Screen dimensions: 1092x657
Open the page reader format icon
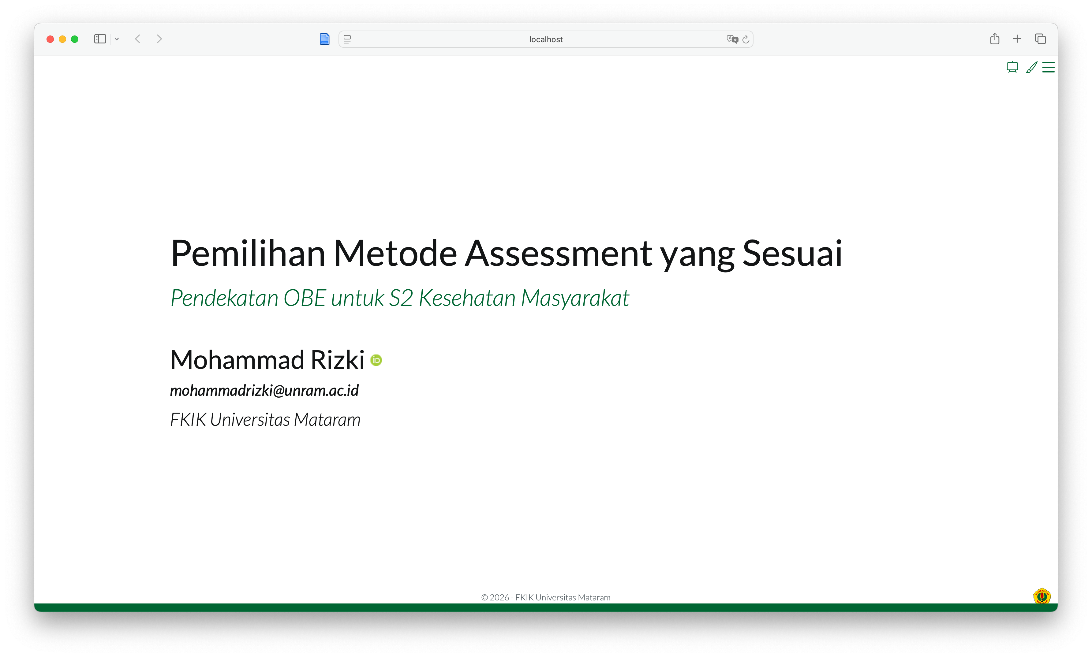click(x=347, y=39)
